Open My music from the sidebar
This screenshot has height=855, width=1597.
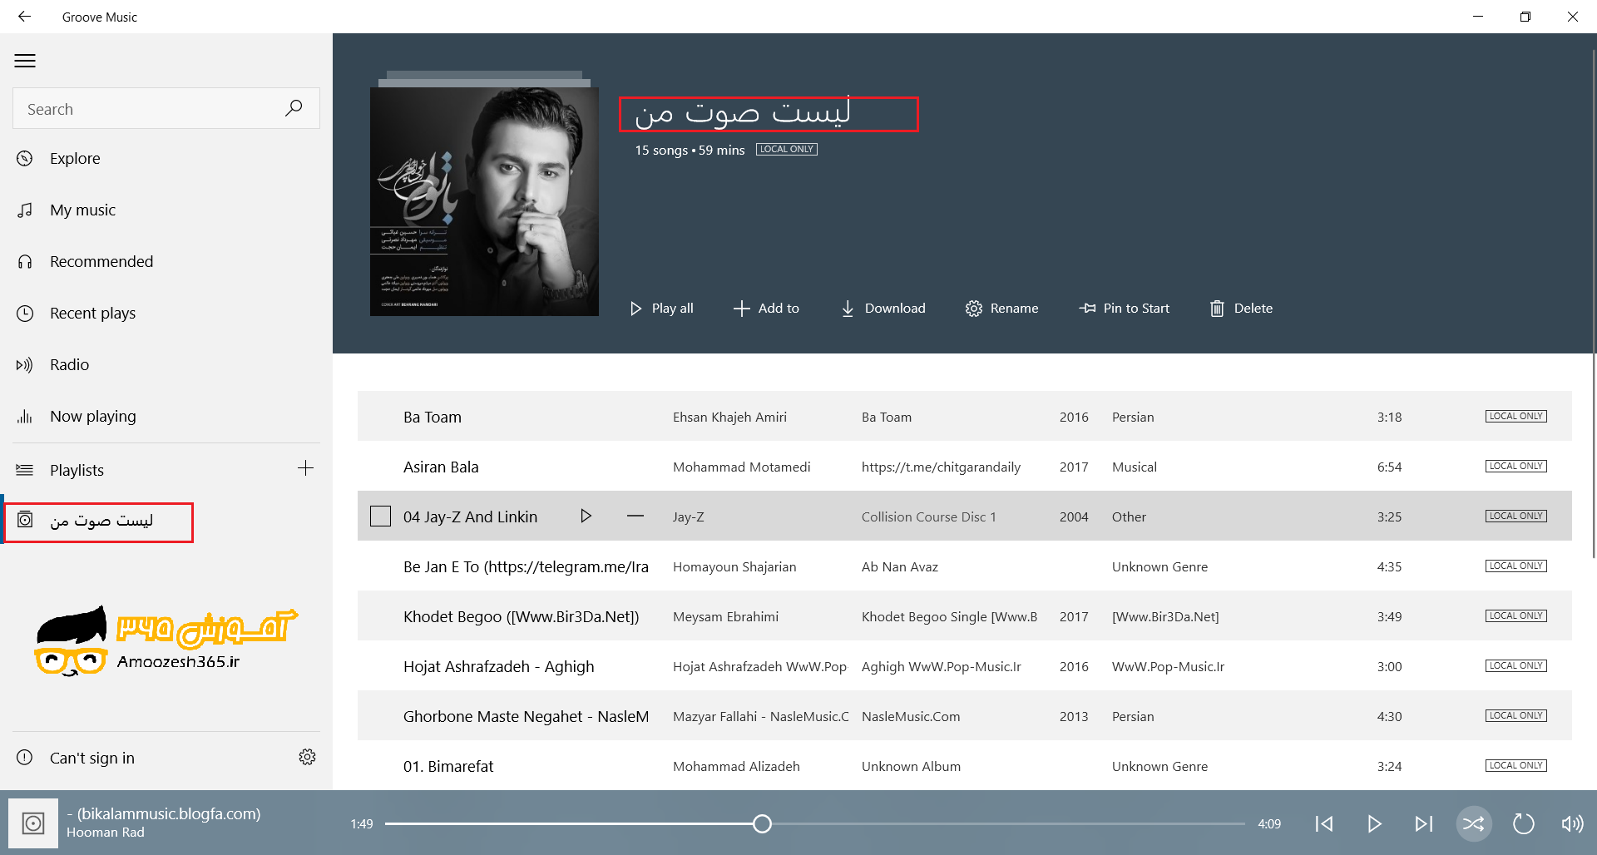[82, 210]
